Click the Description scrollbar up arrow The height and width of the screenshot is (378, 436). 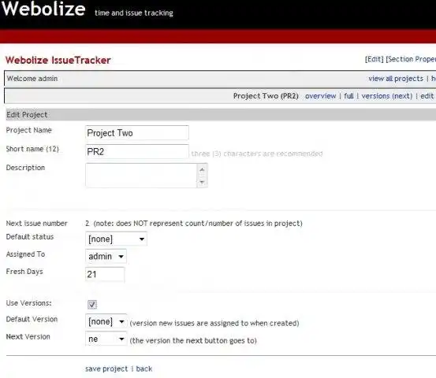pyautogui.click(x=202, y=169)
